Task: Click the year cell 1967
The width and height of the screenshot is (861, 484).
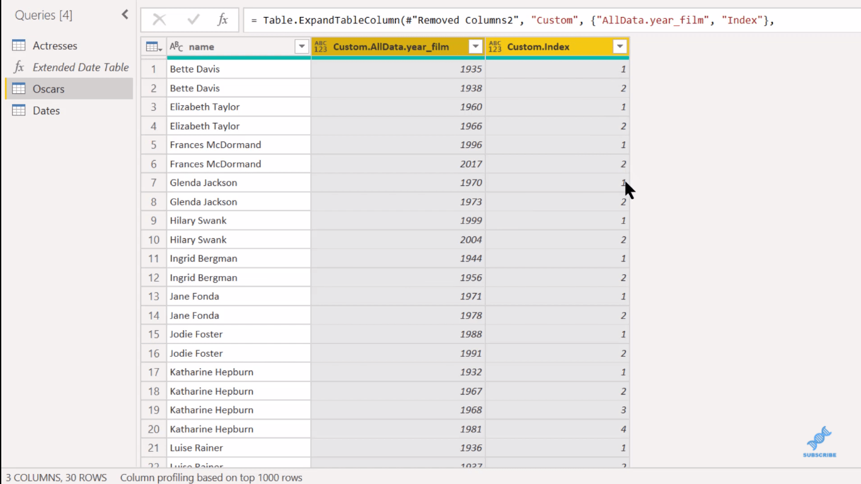Action: (398, 391)
